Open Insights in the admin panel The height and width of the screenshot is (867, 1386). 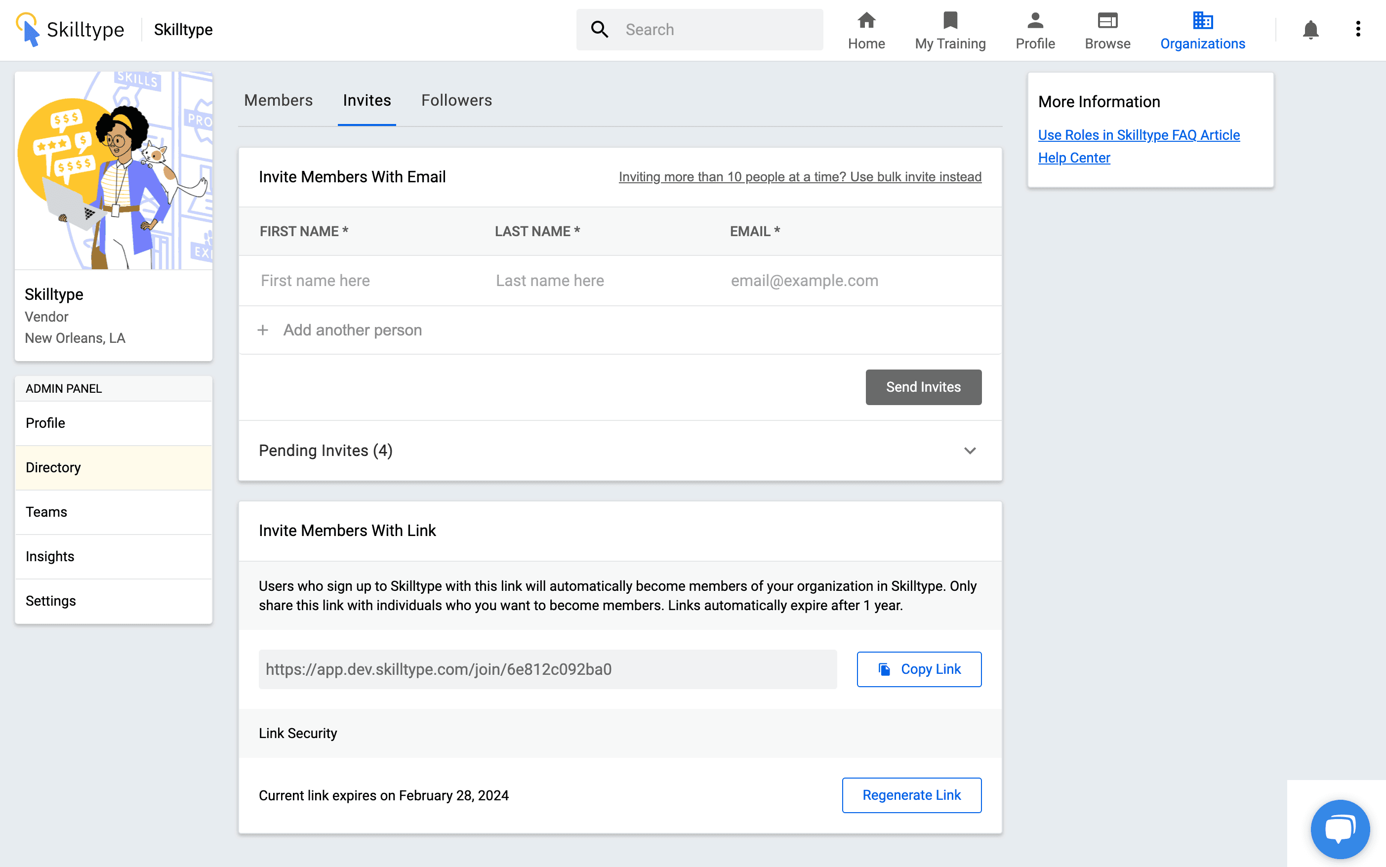click(50, 556)
